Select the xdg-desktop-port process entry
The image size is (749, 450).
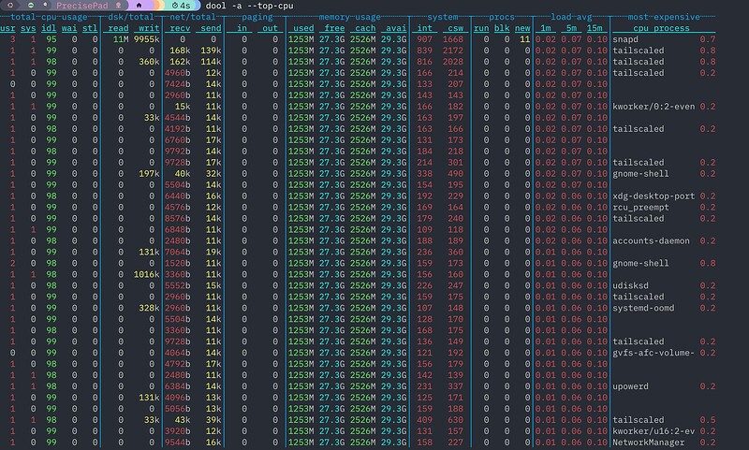click(x=652, y=196)
